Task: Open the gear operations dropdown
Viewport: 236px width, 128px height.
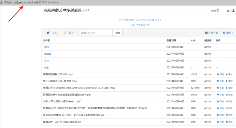Action: coord(228,33)
